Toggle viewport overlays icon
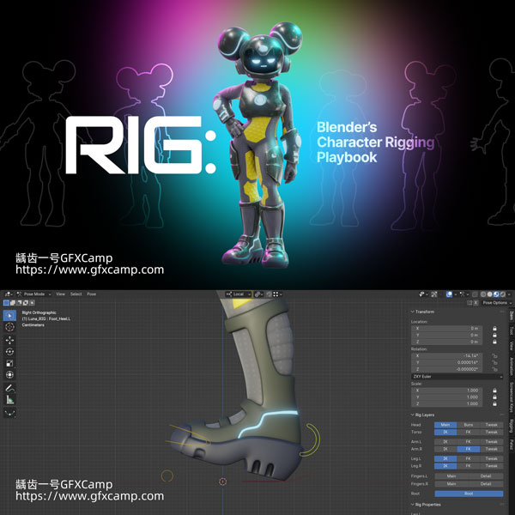The width and height of the screenshot is (515, 515). 449,294
